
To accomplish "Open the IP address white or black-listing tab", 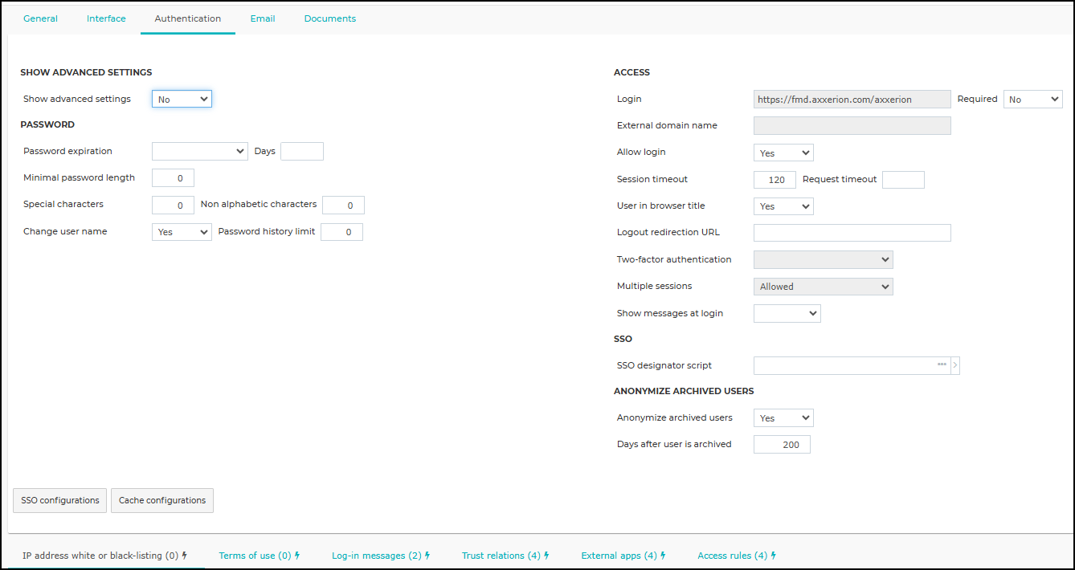I will click(x=100, y=556).
